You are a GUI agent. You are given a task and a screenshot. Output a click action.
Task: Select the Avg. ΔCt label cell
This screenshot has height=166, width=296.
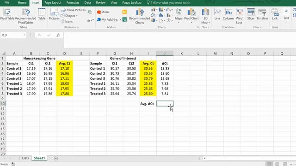(148, 104)
